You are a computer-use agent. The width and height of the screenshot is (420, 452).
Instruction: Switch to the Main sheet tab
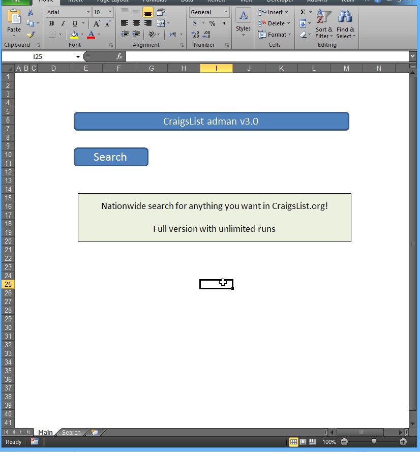(46, 432)
